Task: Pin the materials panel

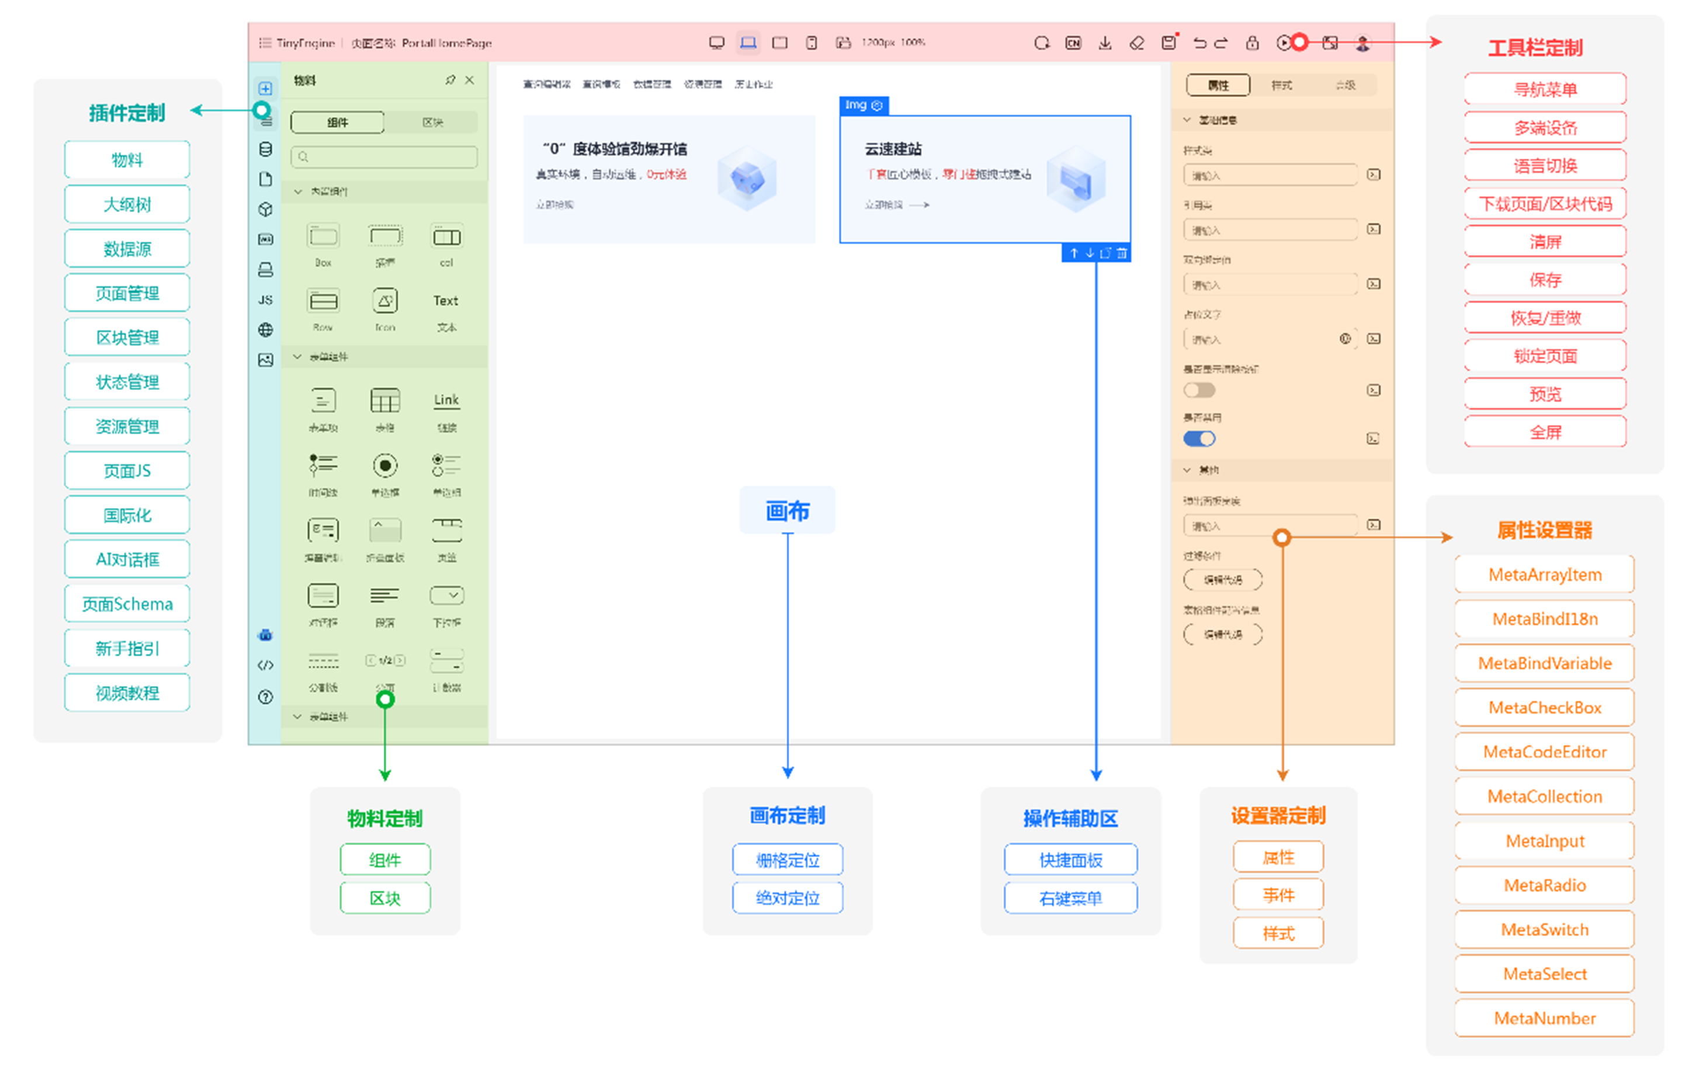Action: click(x=450, y=81)
